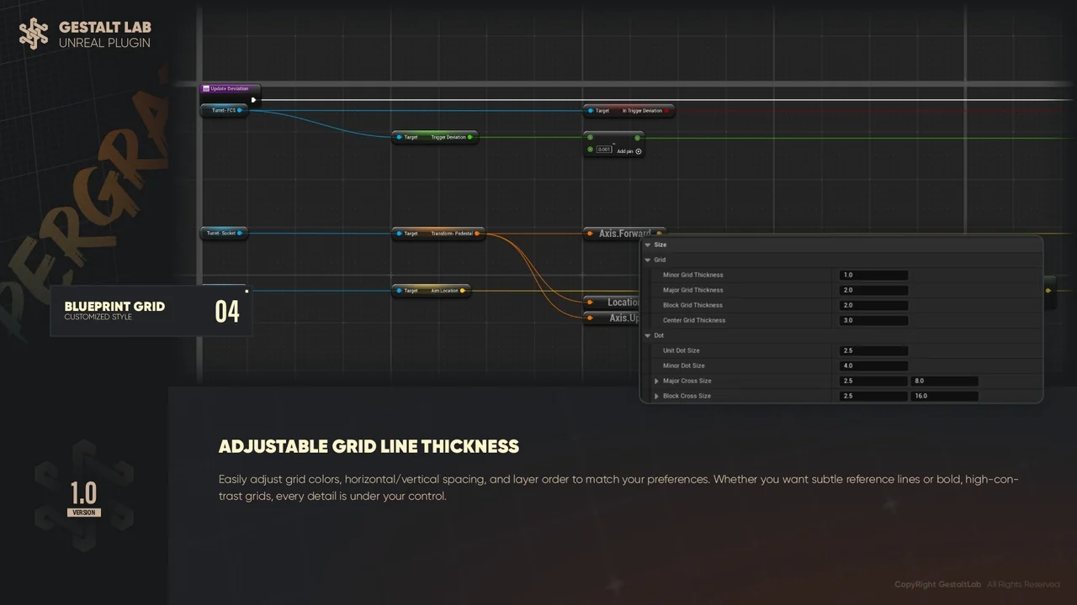The height and width of the screenshot is (605, 1077).
Task: Click the blue output pin of Turret-FCS
Action: 240,109
